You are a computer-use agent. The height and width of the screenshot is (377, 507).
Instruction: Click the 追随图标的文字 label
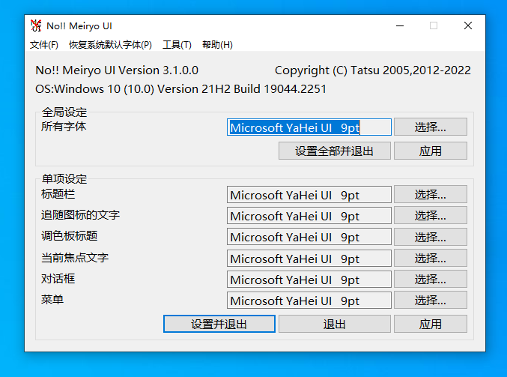click(x=81, y=215)
